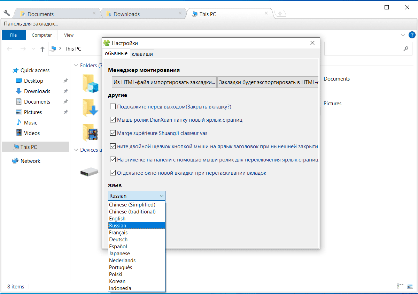
Task: Choose Korean from language list
Action: (x=137, y=281)
